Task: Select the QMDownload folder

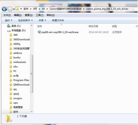Action: (21, 85)
